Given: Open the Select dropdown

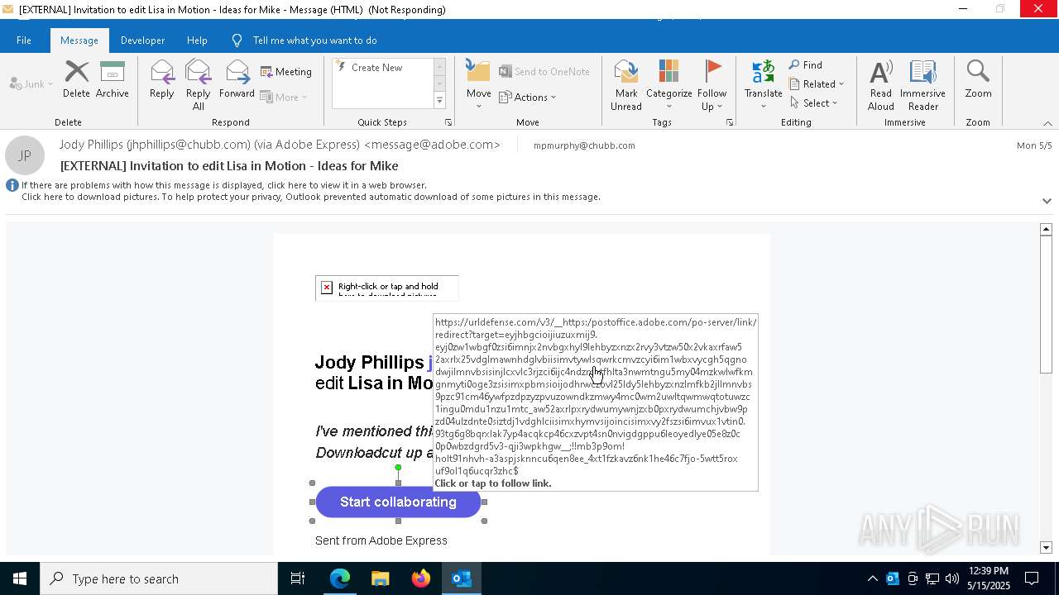Looking at the screenshot, I should pyautogui.click(x=814, y=103).
